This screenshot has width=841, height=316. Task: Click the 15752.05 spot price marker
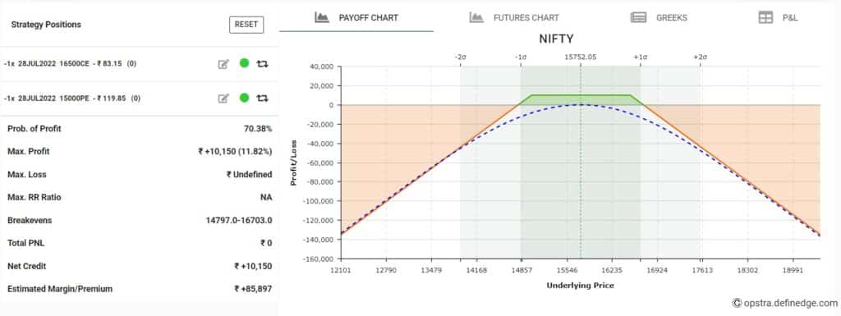(x=581, y=57)
